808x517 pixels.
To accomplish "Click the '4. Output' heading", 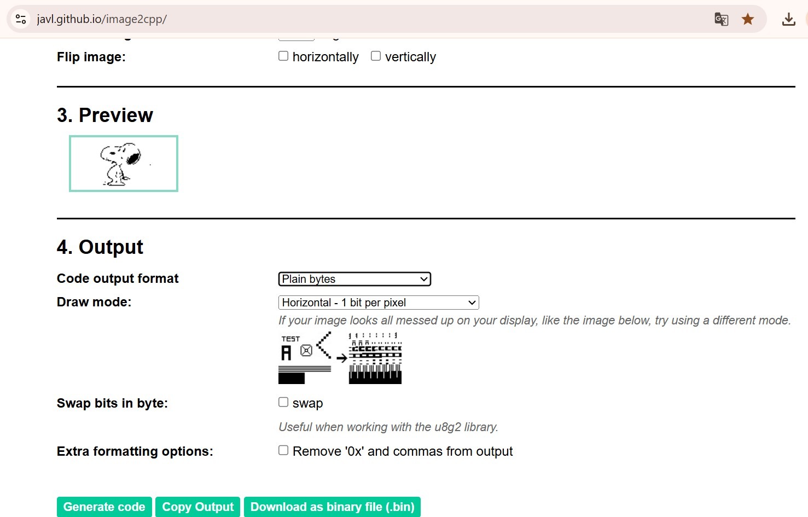I will [100, 247].
